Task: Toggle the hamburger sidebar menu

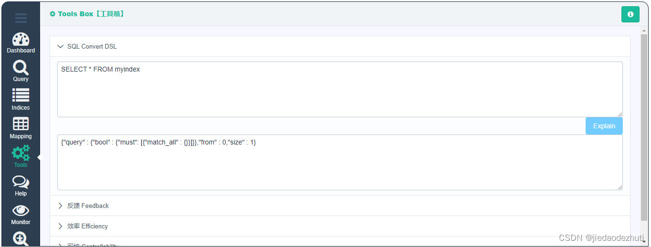Action: click(x=21, y=19)
